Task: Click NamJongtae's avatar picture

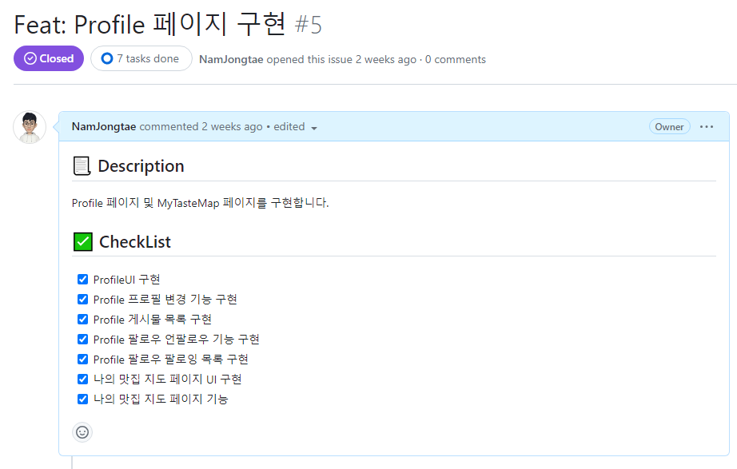Action: [x=30, y=126]
